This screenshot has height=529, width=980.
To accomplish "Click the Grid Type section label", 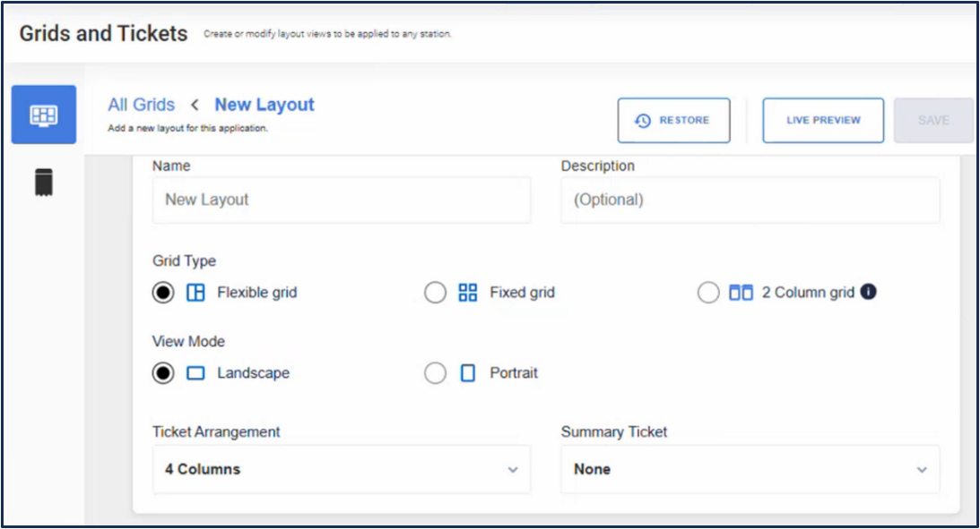I will (x=185, y=260).
